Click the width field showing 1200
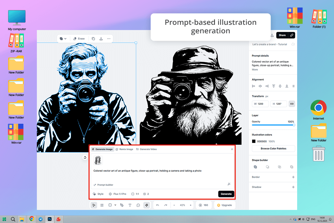Image resolution: width=334 pixels, height=223 pixels. [x=260, y=104]
